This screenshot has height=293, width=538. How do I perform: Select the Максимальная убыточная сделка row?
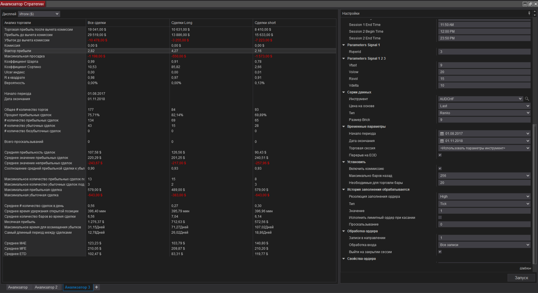pyautogui.click(x=170, y=195)
